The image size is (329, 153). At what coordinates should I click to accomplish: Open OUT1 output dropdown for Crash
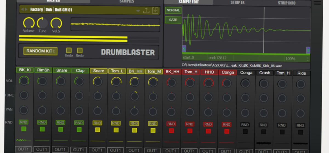click(x=263, y=151)
